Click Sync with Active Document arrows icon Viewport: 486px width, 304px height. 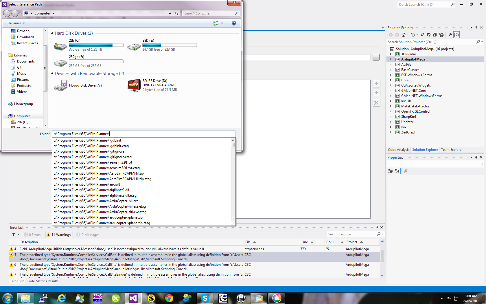[x=422, y=35]
